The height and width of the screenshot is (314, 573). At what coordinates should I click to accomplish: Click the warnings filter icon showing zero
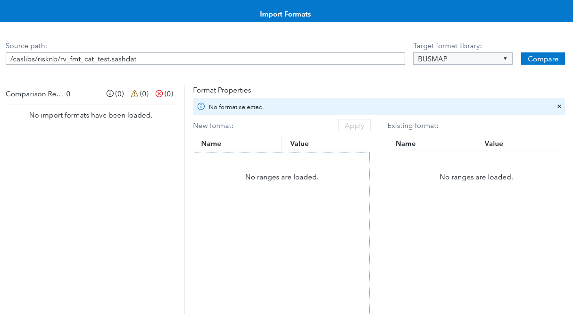(x=134, y=93)
